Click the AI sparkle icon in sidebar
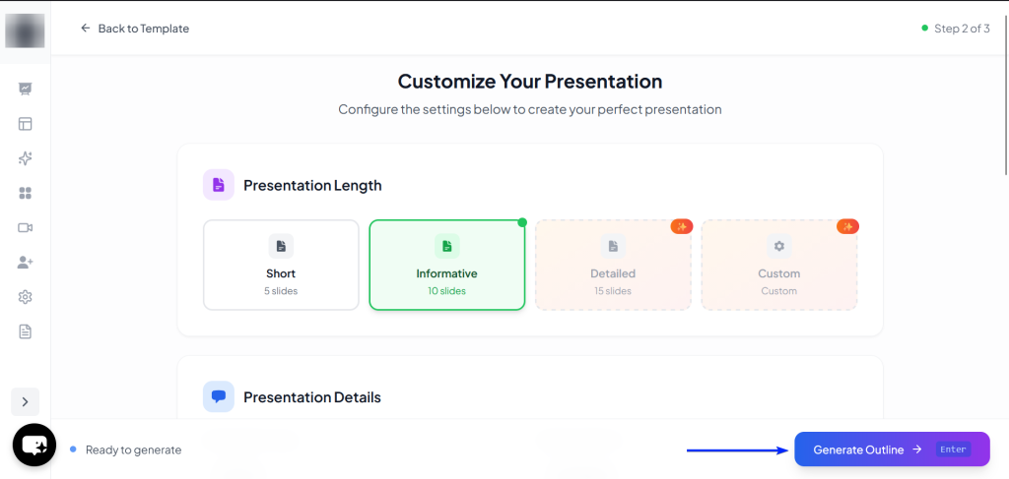Screen dimensions: 1009x479 pyautogui.click(x=26, y=158)
